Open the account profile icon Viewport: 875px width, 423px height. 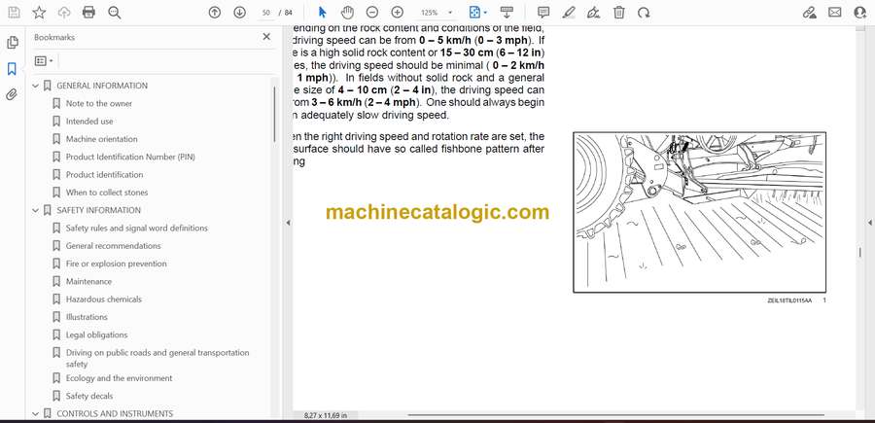860,13
